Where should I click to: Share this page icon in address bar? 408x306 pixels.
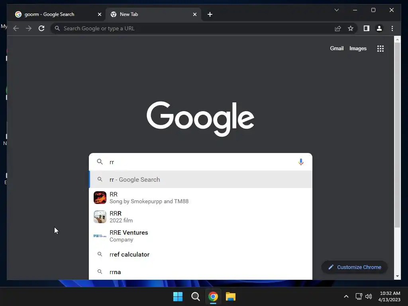pos(338,28)
